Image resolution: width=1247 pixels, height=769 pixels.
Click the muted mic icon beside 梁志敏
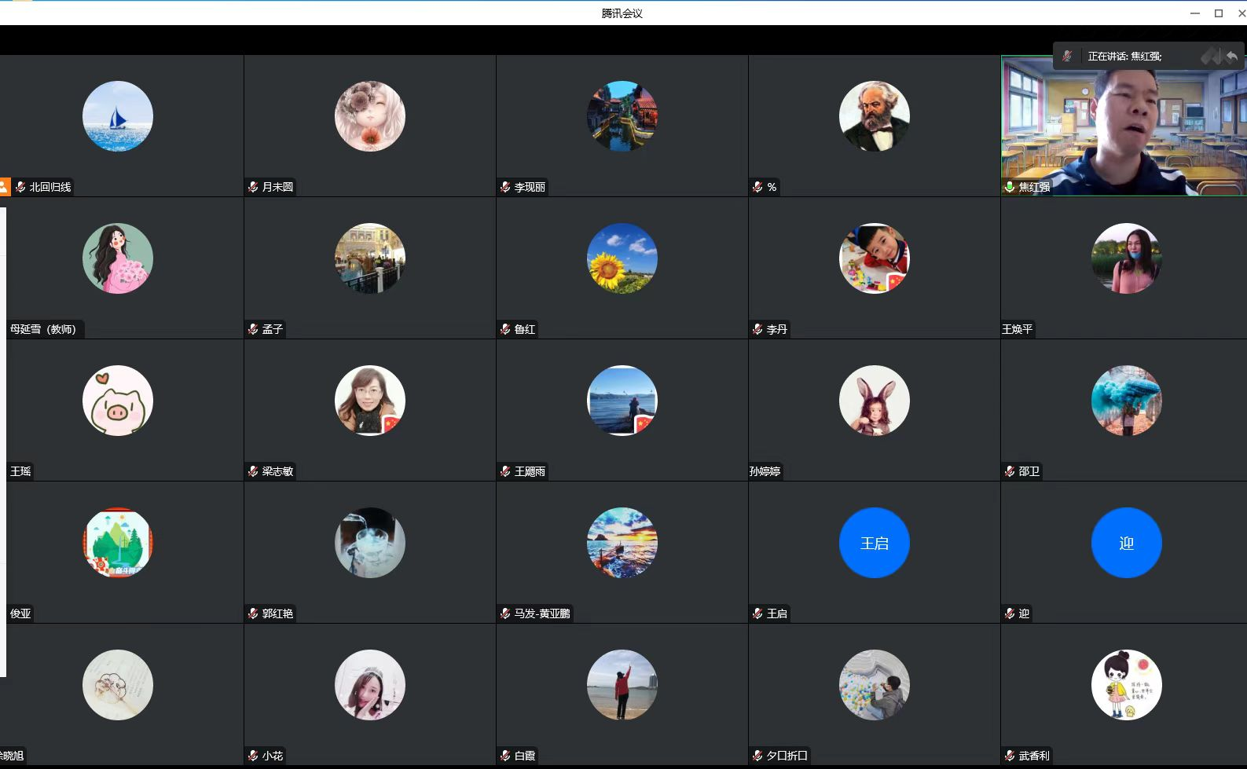253,471
